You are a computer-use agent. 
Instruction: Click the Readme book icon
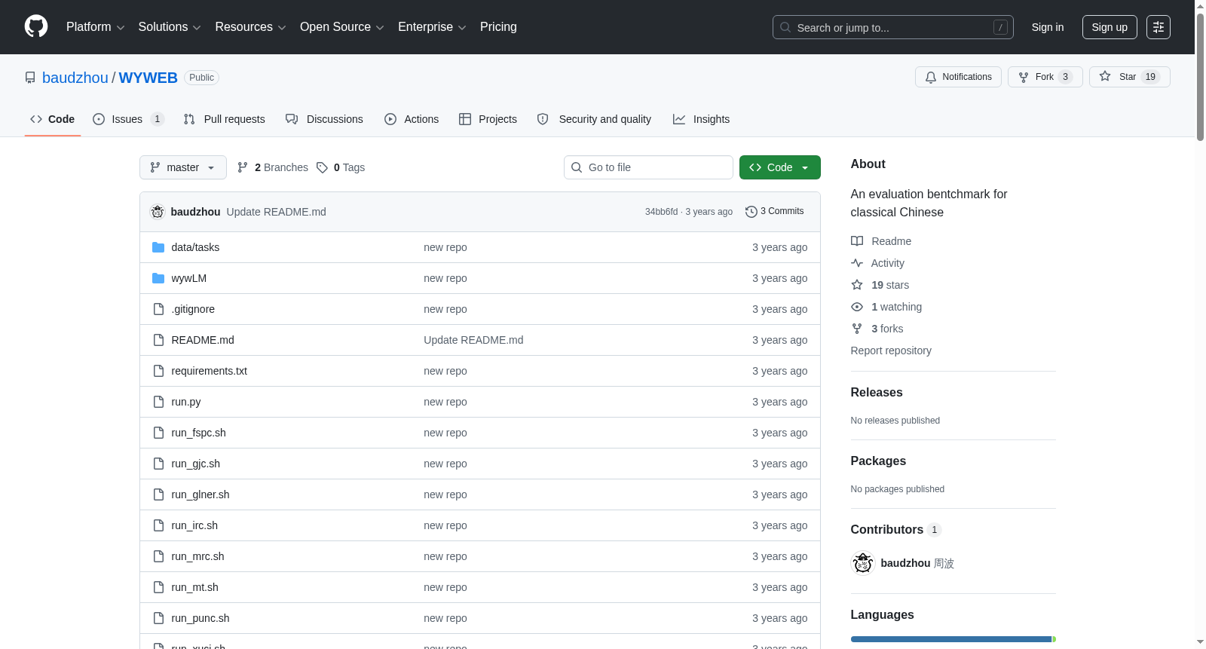click(857, 241)
